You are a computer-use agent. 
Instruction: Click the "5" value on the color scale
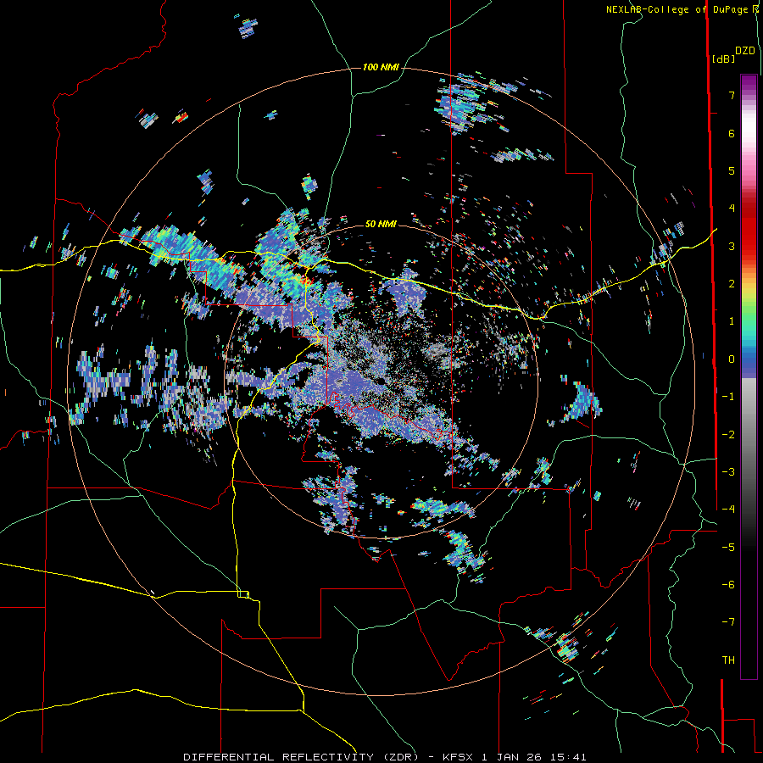(x=732, y=170)
